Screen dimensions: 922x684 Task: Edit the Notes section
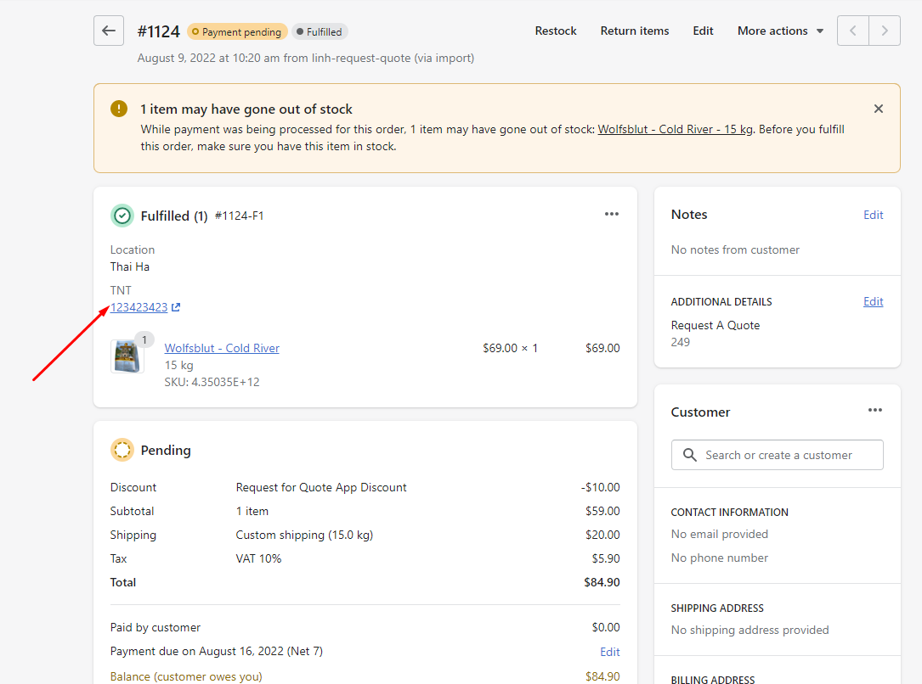click(874, 215)
